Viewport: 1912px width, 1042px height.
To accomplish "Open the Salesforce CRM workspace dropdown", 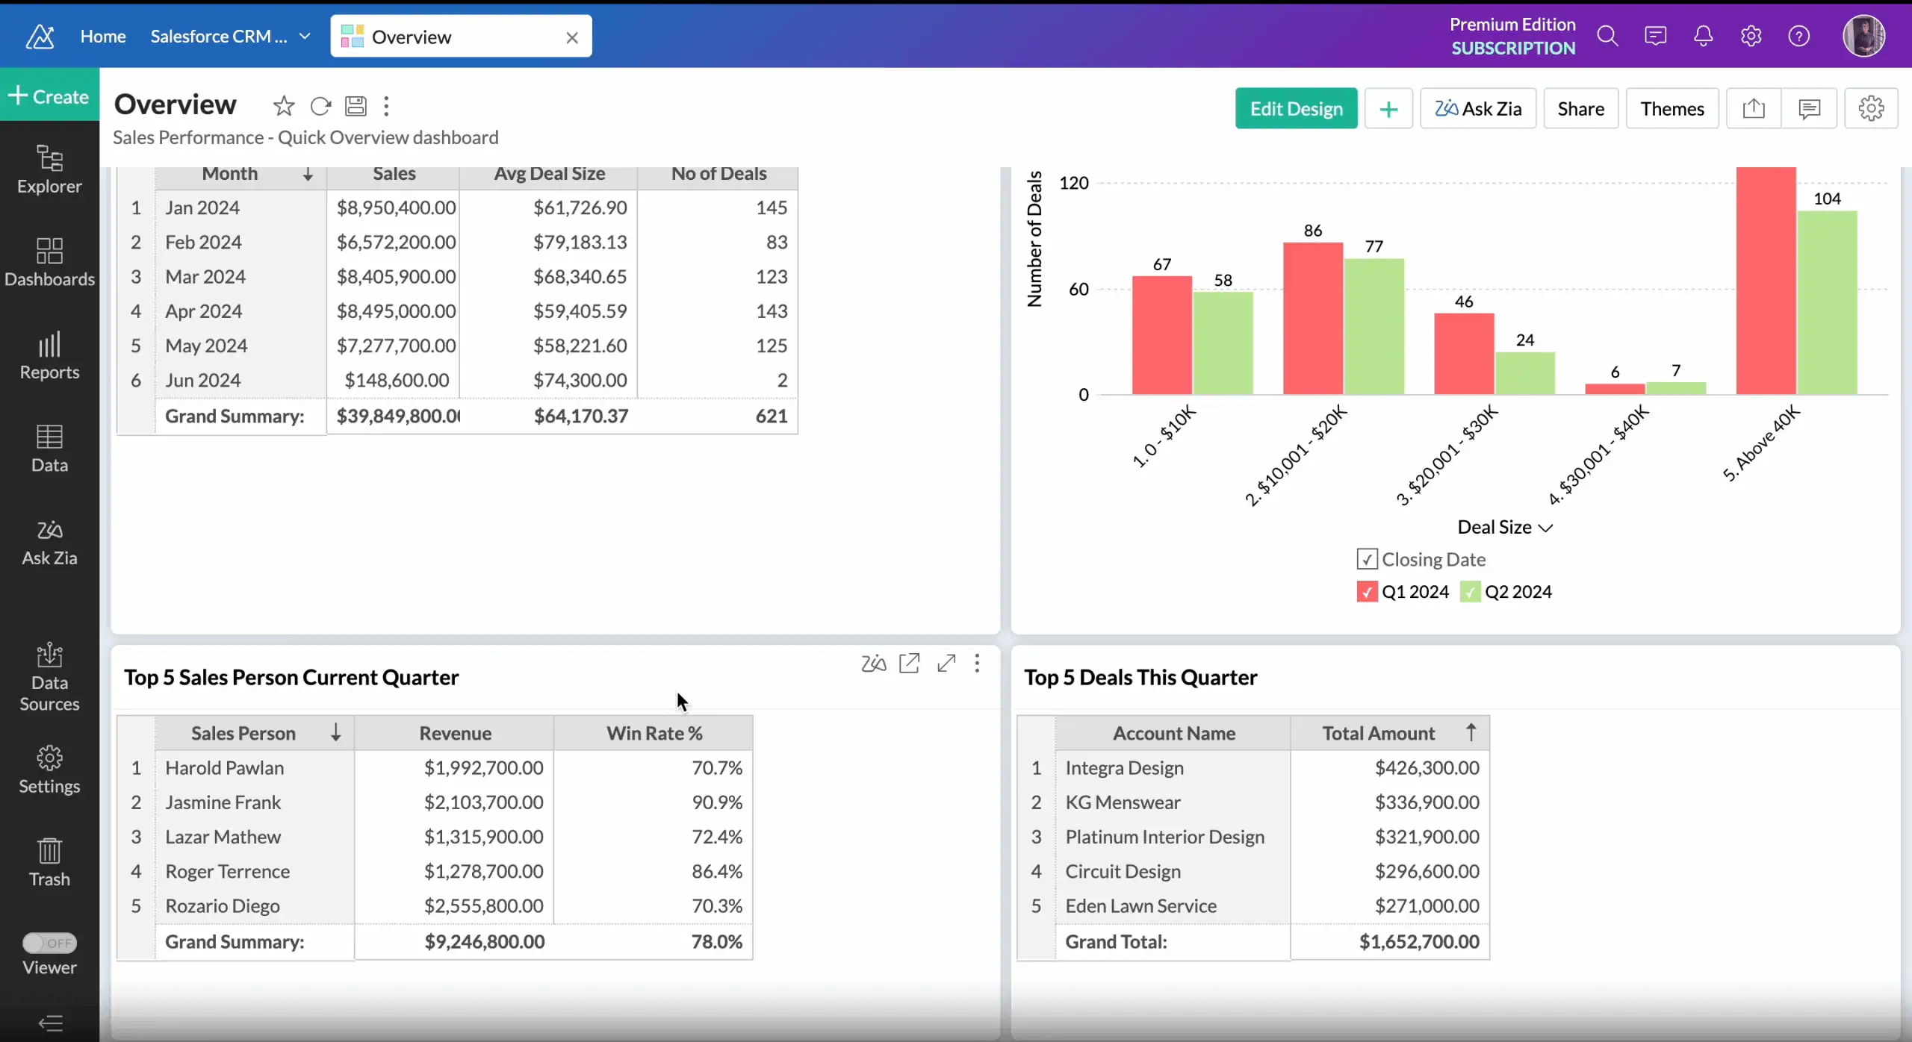I will coord(305,37).
